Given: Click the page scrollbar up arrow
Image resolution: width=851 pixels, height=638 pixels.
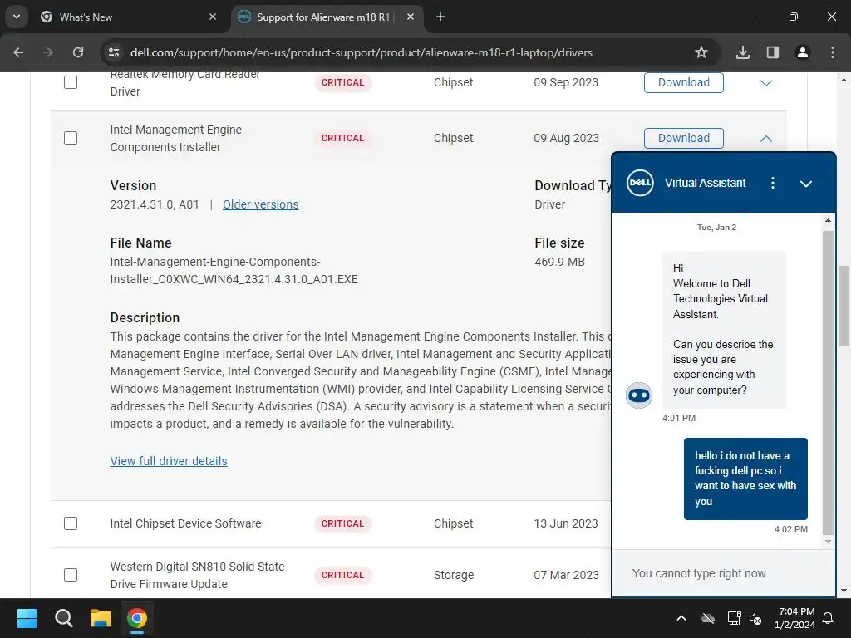Looking at the screenshot, I should coord(844,79).
